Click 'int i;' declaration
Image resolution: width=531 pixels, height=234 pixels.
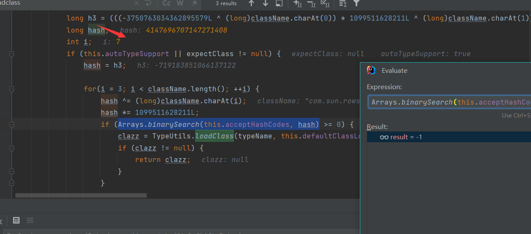79,42
